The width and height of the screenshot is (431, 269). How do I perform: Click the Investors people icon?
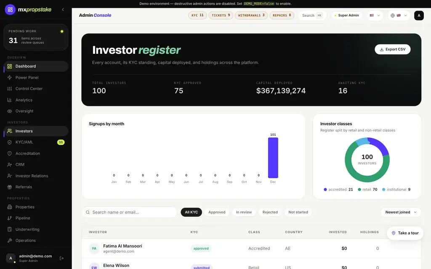tap(10, 131)
